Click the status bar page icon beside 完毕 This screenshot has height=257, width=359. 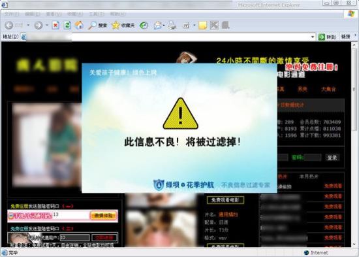[x=5, y=252]
